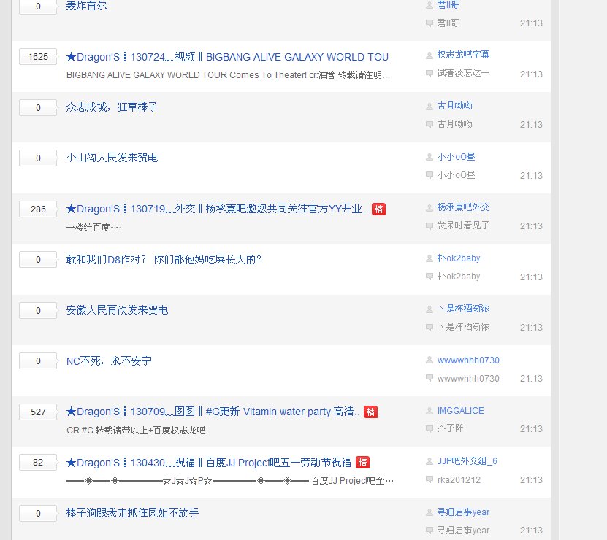Image resolution: width=607 pixels, height=540 pixels.
Task: Select the reply count badge showing 286
Action: [x=37, y=208]
